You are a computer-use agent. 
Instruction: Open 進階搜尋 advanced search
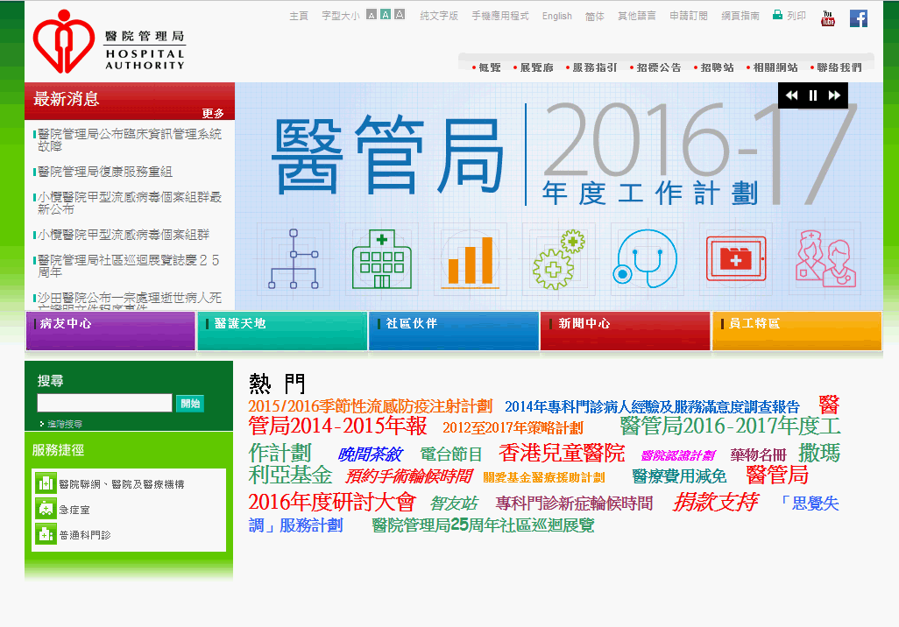click(64, 424)
